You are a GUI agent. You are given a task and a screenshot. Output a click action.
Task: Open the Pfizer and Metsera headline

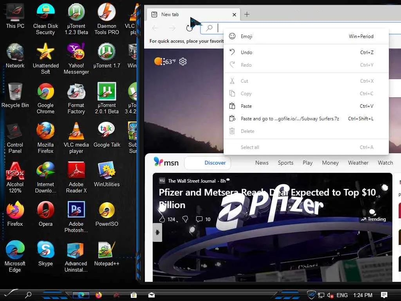coord(267,199)
